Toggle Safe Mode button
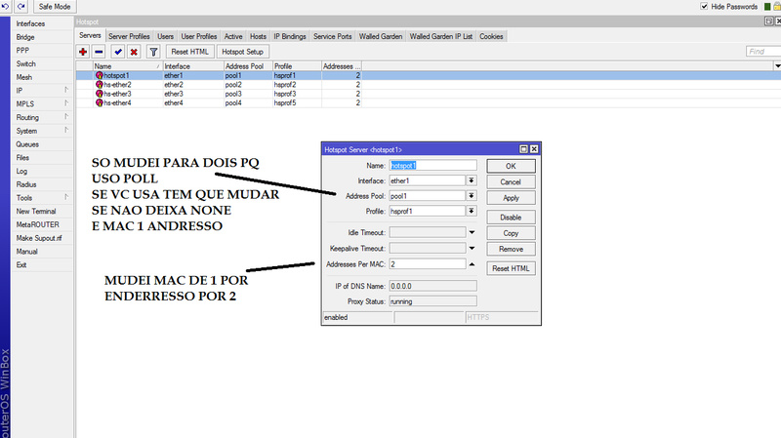The height and width of the screenshot is (438, 781). (x=55, y=7)
